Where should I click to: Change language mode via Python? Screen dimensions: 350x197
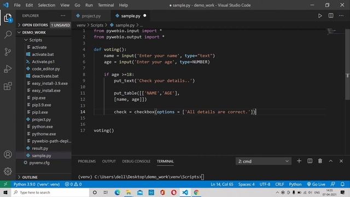(295, 184)
